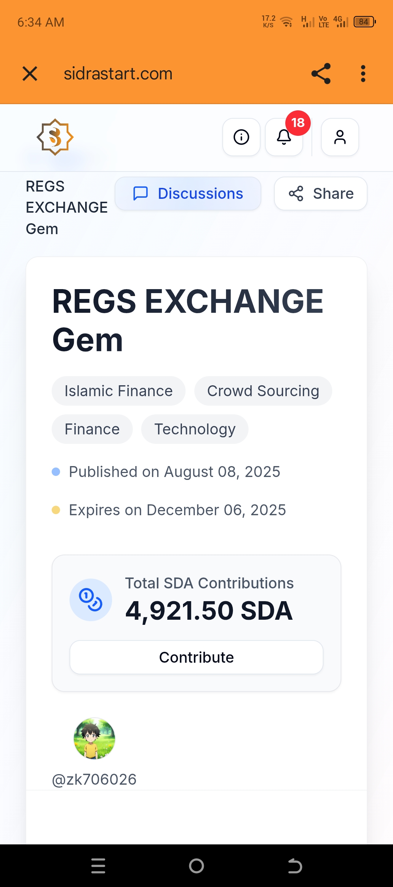Tap the Android home circle button

pyautogui.click(x=196, y=866)
